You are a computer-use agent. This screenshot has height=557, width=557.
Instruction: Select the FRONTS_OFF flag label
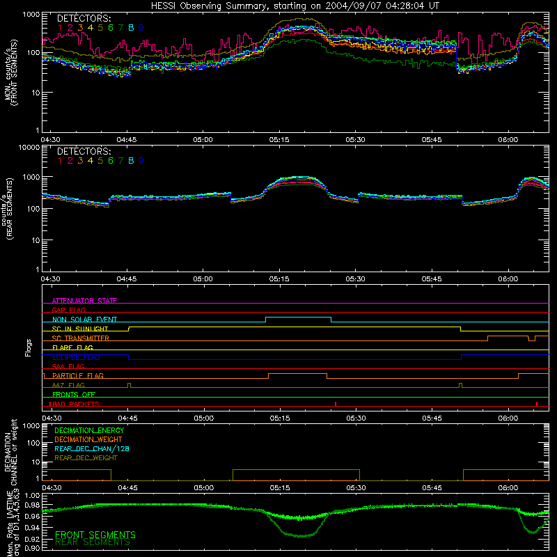pos(74,395)
